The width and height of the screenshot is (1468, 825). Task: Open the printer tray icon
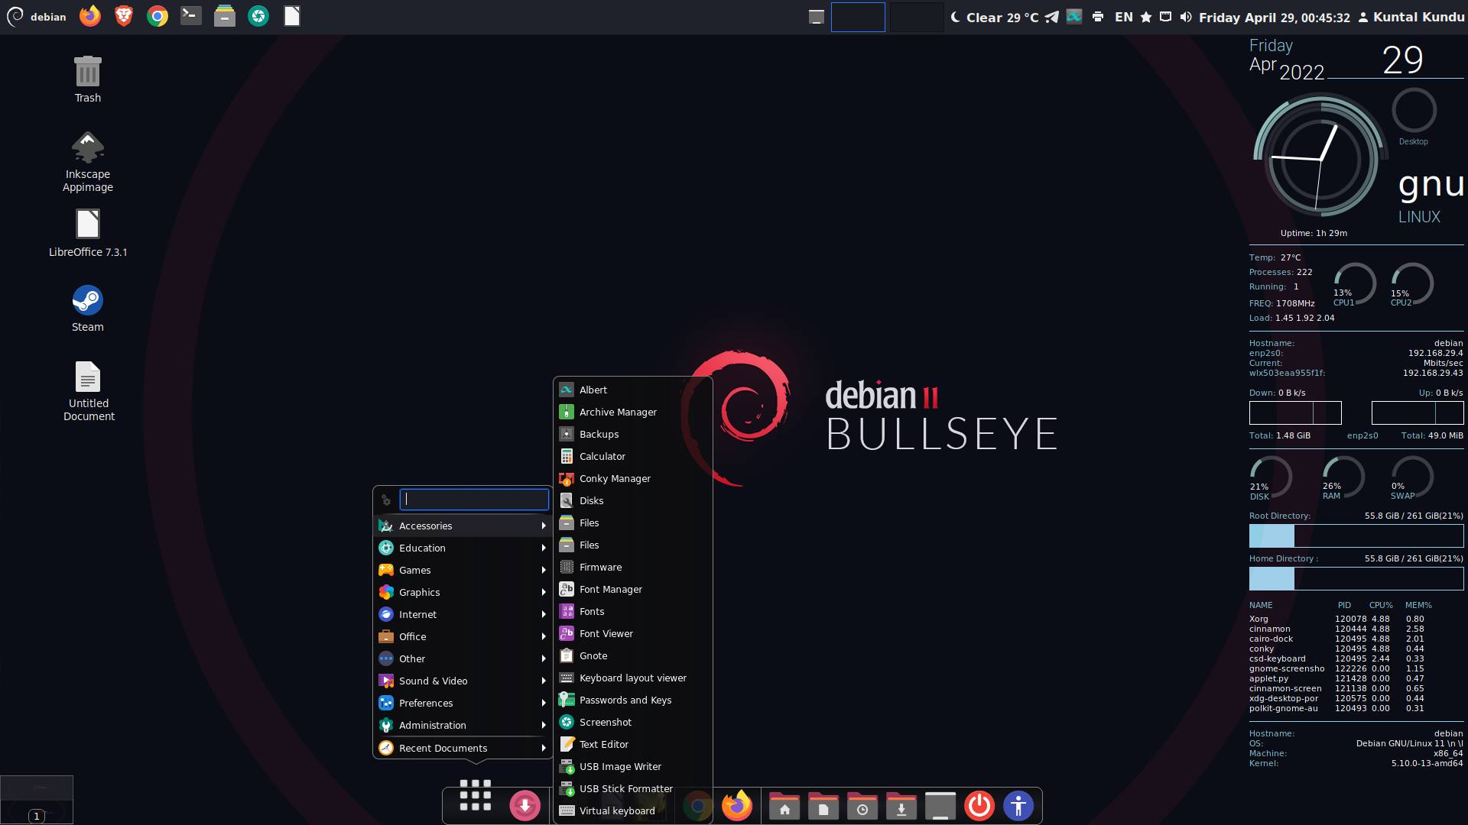point(1098,17)
